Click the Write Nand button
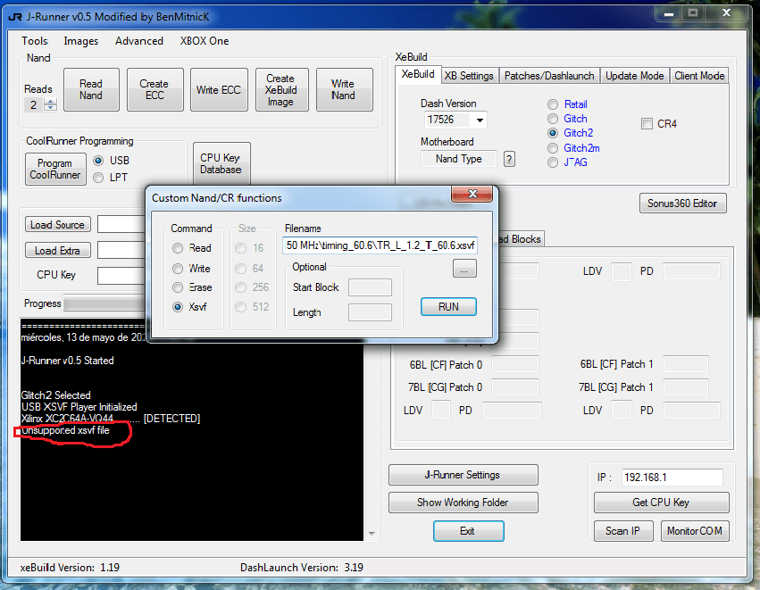This screenshot has height=590, width=760. [344, 89]
